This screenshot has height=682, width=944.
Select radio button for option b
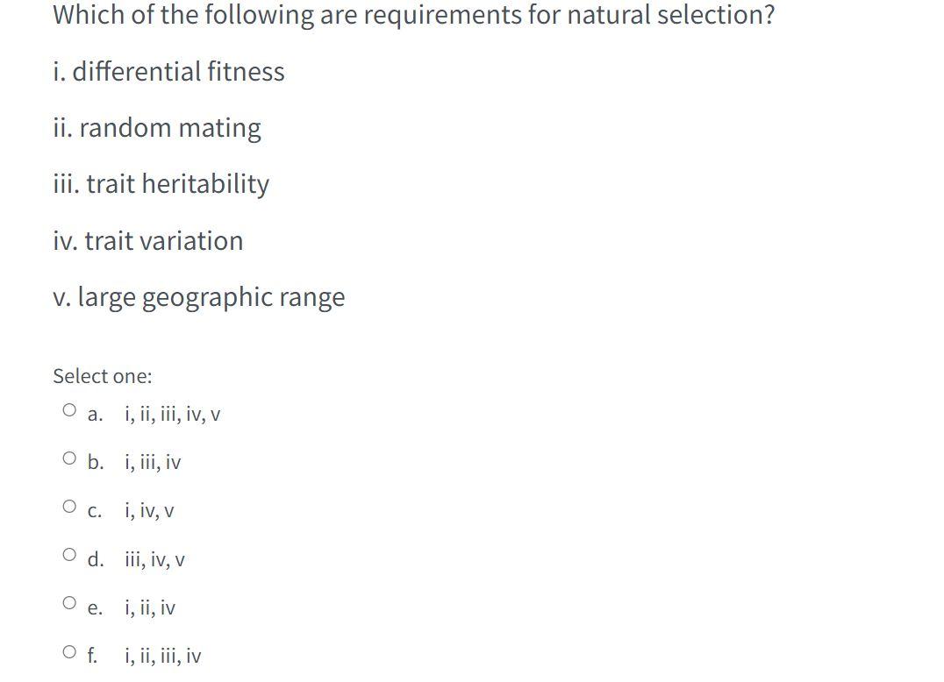70,458
